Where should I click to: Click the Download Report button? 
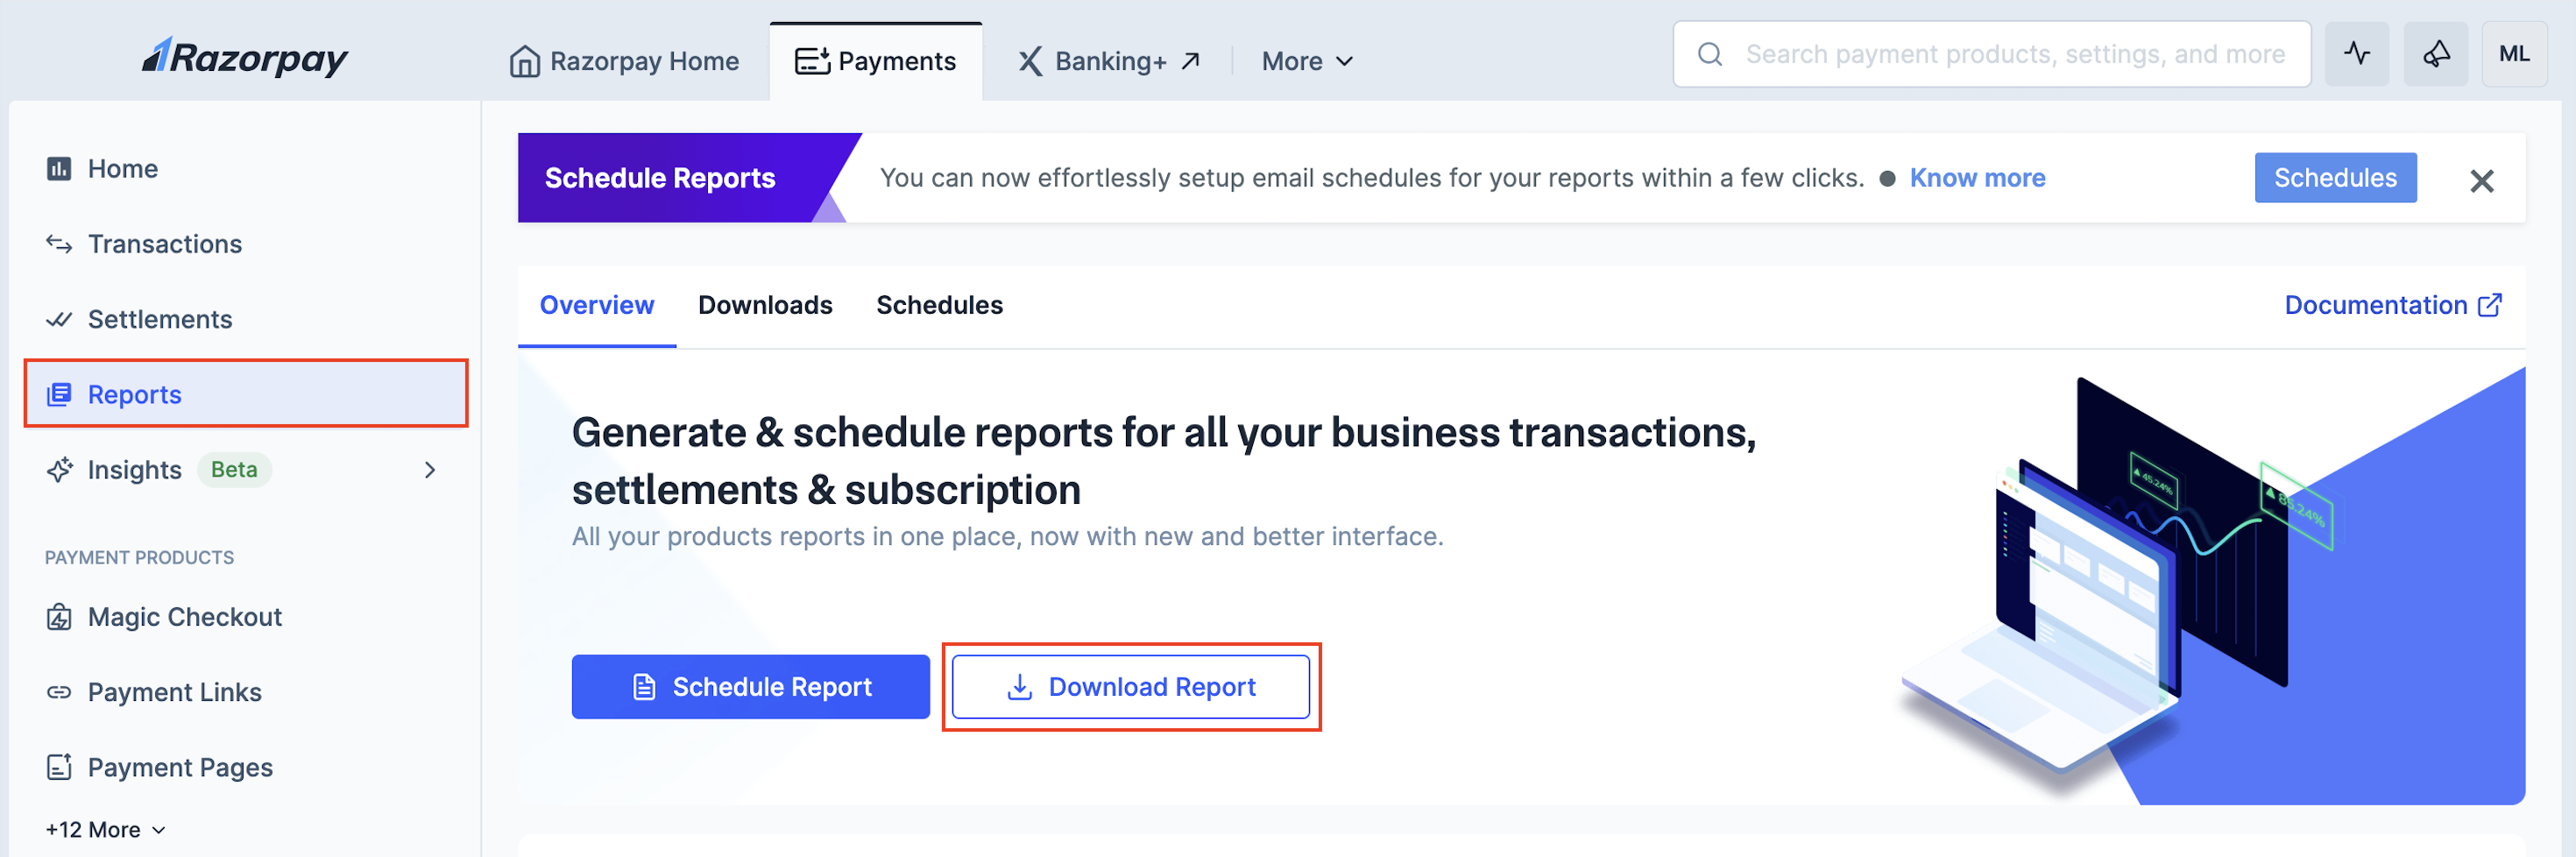(1131, 687)
